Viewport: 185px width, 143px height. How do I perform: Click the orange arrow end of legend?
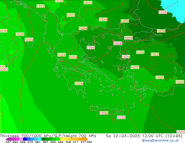(87, 139)
